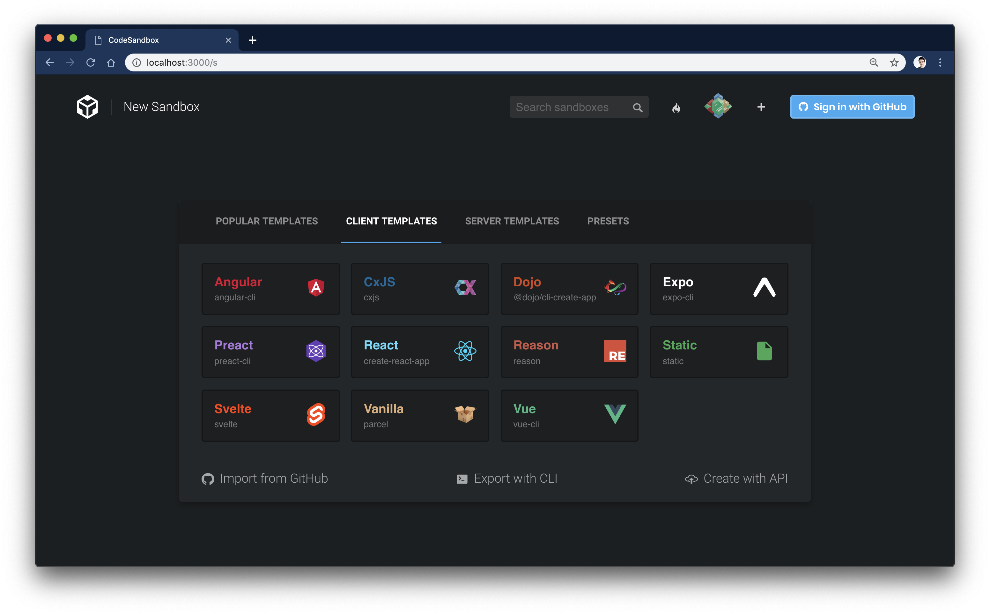Switch to Popular Templates tab
This screenshot has width=990, height=614.
pos(267,221)
